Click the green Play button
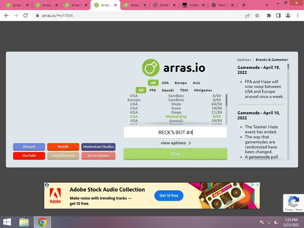Image resolution: width=304 pixels, height=228 pixels. (x=175, y=154)
